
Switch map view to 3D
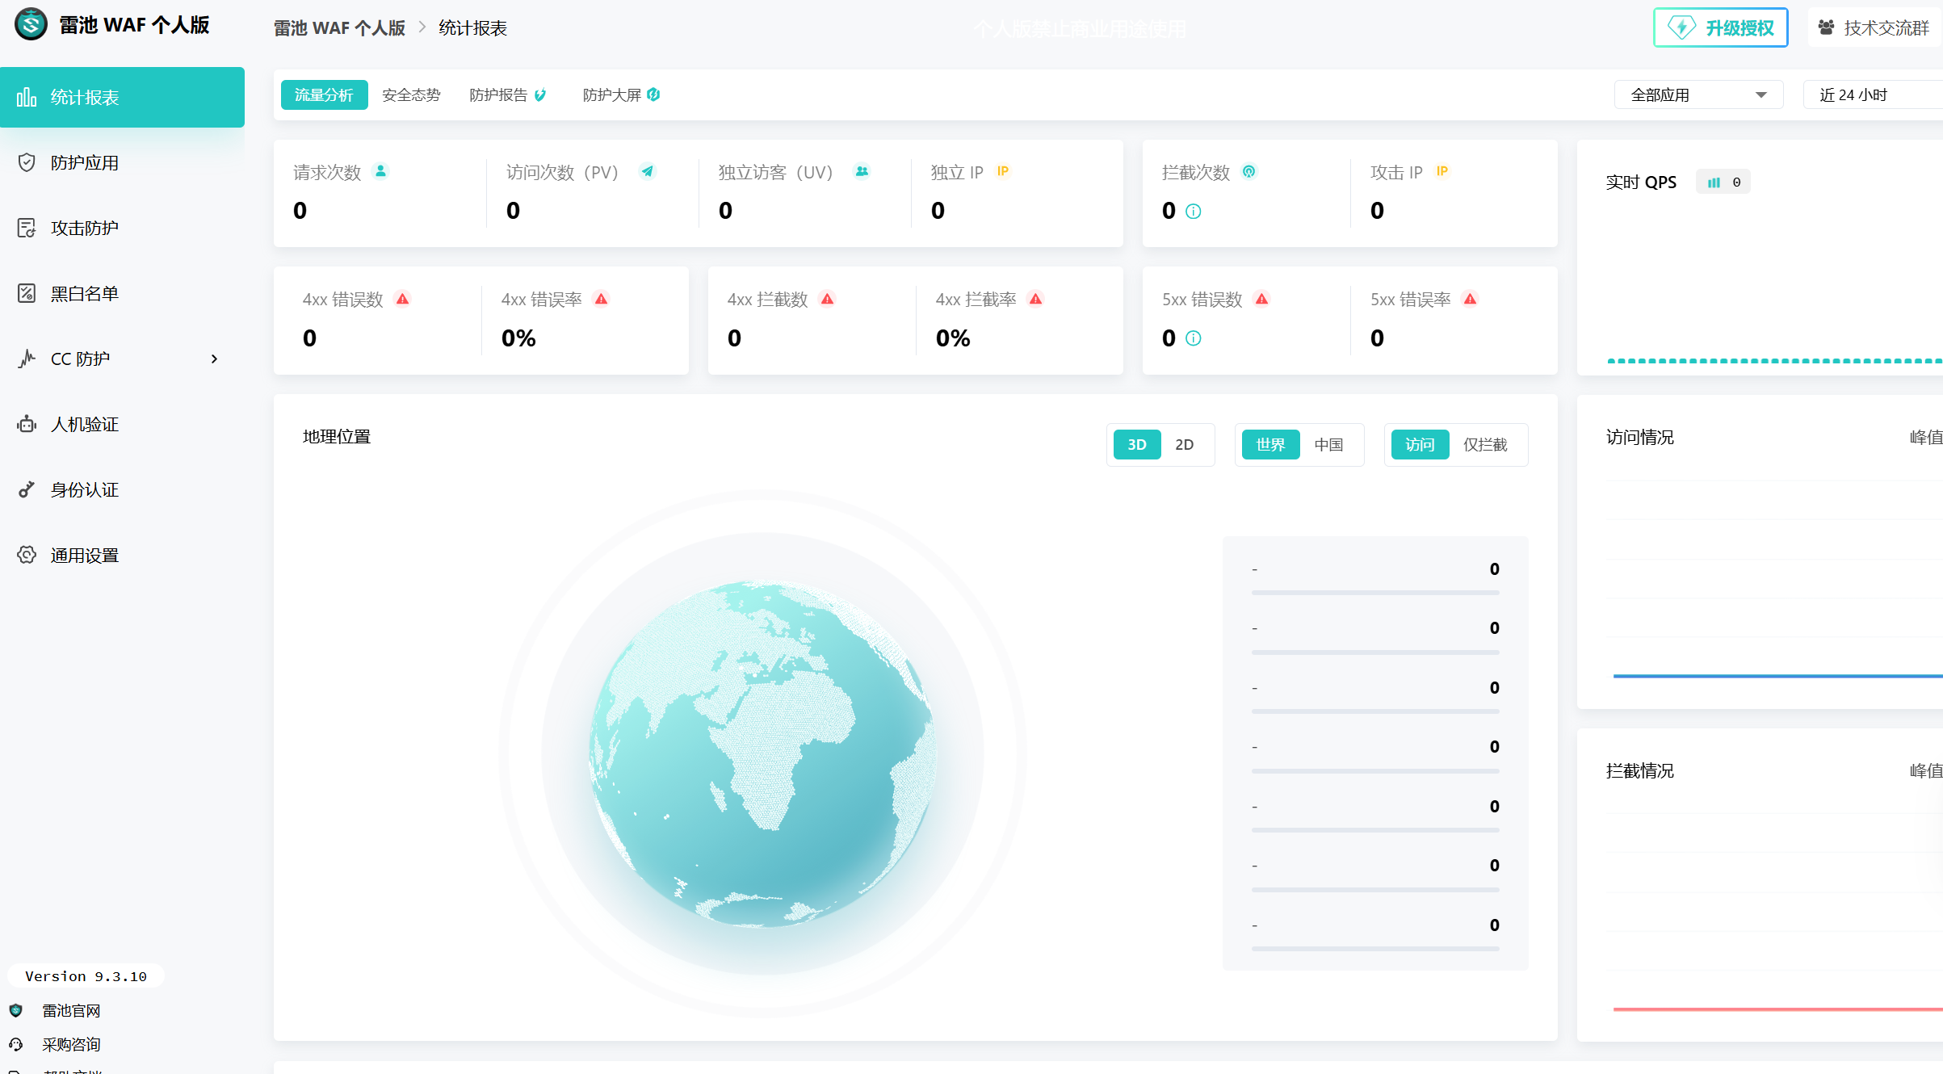(1137, 445)
